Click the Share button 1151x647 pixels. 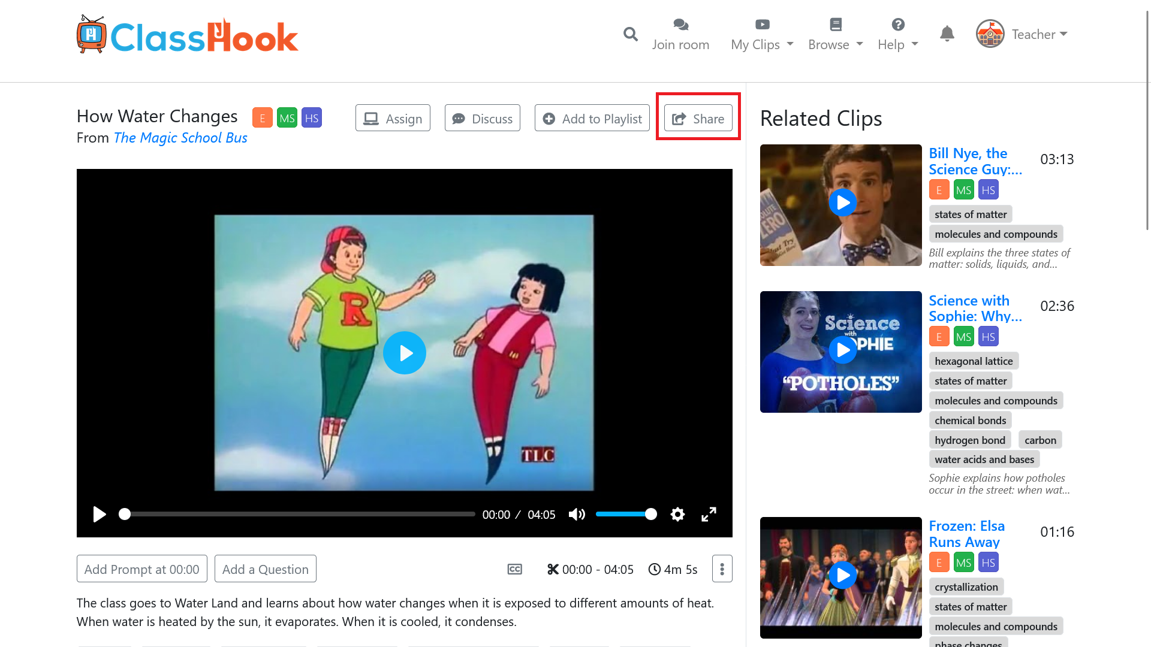(x=698, y=118)
